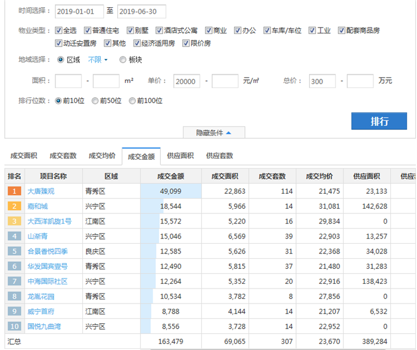Toggle the 限价房 checkbox
The height and width of the screenshot is (350, 417).
186,43
